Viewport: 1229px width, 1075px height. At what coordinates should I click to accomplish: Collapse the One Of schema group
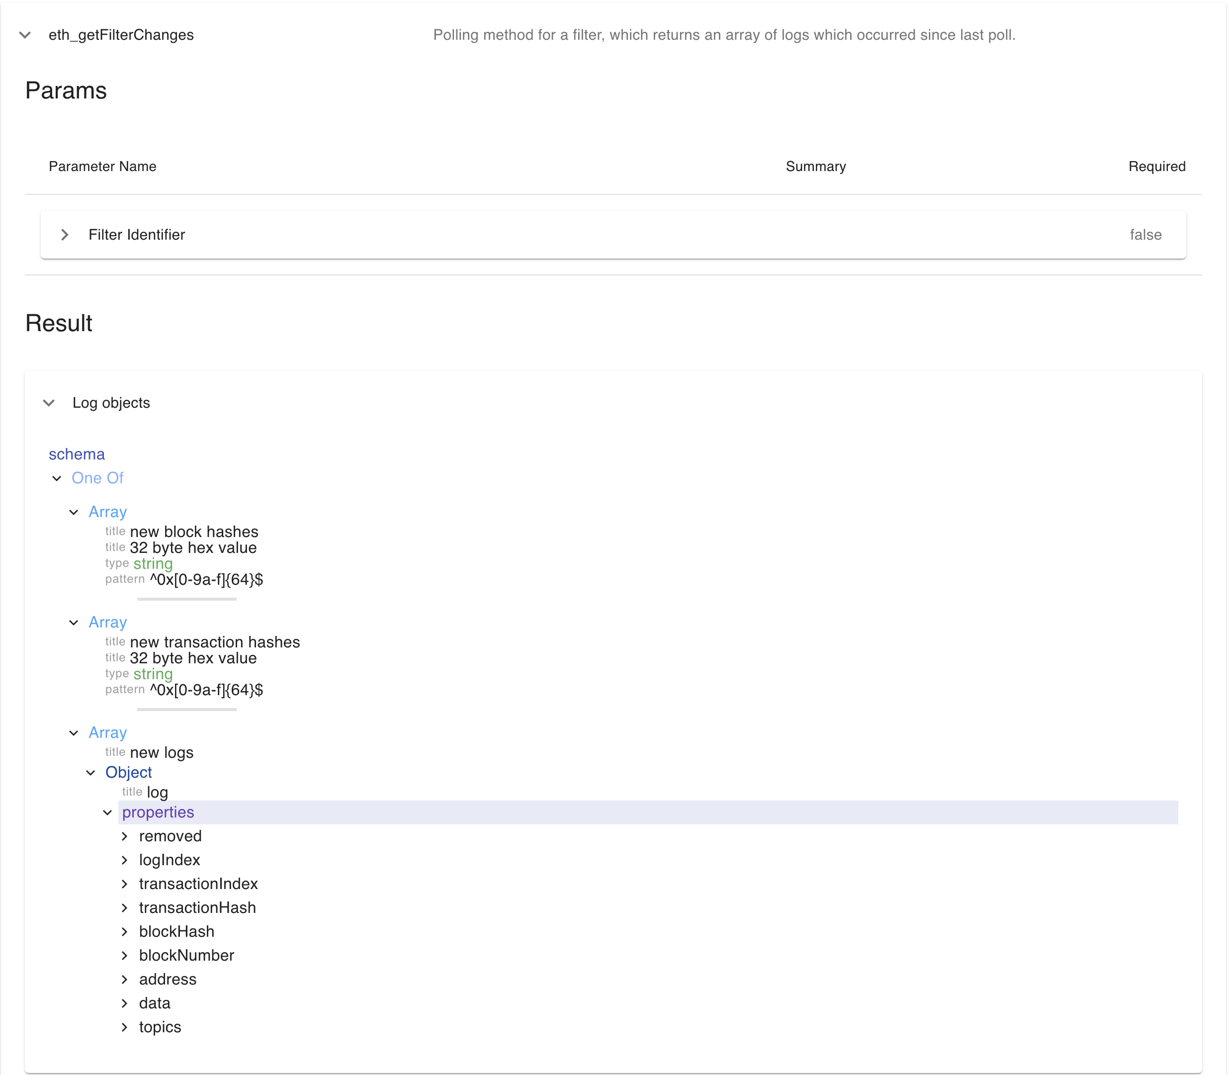point(58,478)
